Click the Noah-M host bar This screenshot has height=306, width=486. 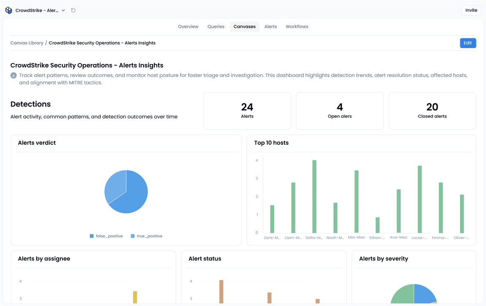[335, 218]
